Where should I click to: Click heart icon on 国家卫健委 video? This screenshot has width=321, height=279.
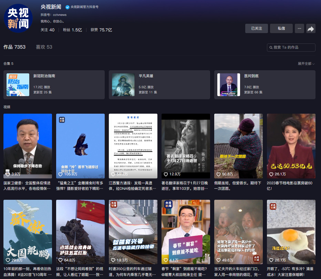pos(8,174)
